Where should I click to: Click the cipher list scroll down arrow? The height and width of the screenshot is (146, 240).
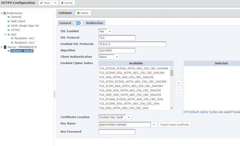[x=171, y=108]
